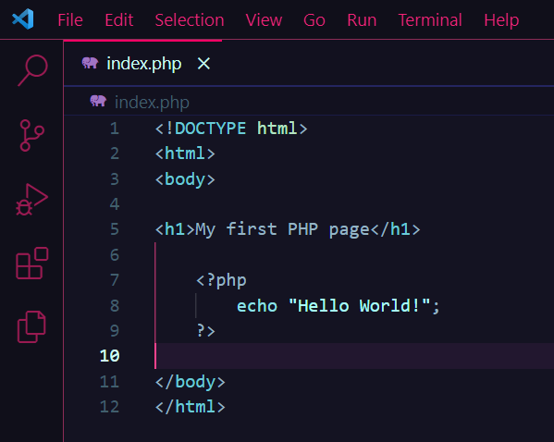Open the Terminal menu
554x442 pixels.
click(430, 19)
